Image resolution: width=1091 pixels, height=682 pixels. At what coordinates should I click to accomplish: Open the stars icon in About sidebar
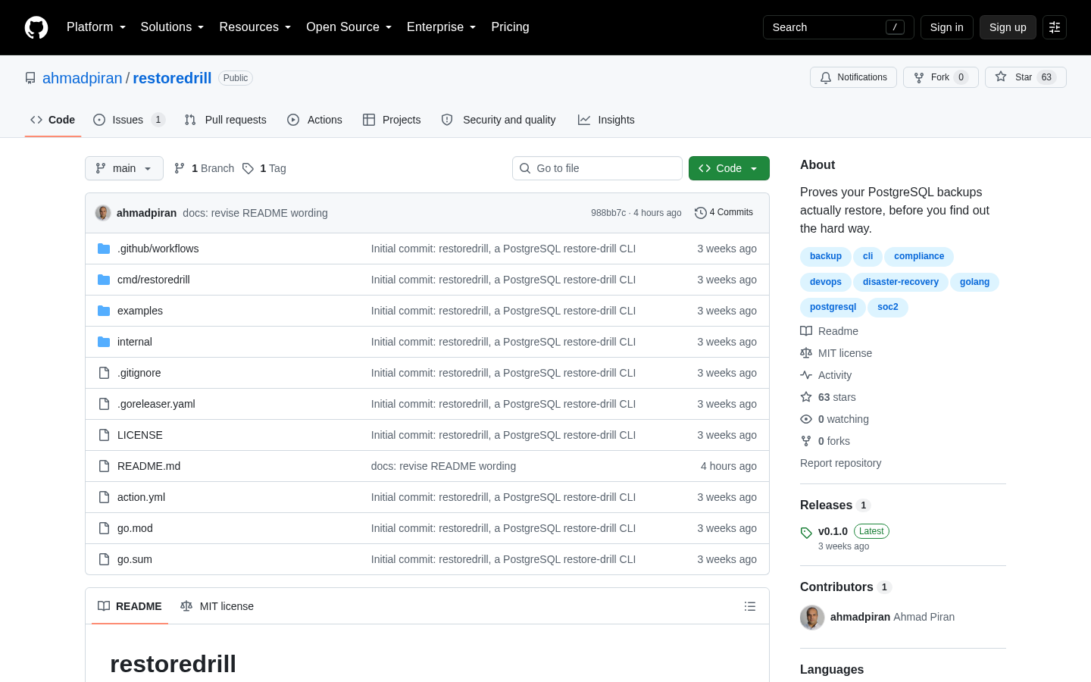[806, 397]
